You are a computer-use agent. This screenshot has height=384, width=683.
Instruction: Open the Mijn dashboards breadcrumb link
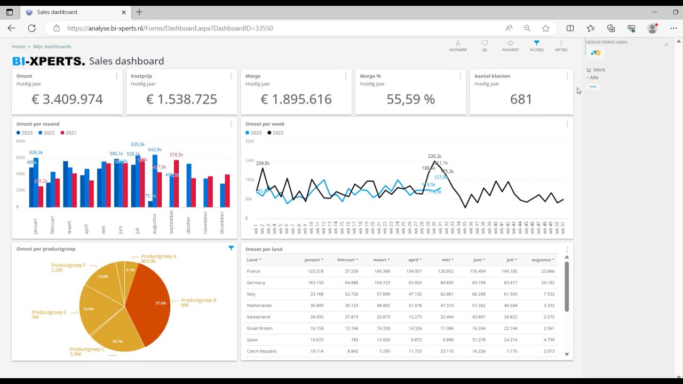coord(52,46)
